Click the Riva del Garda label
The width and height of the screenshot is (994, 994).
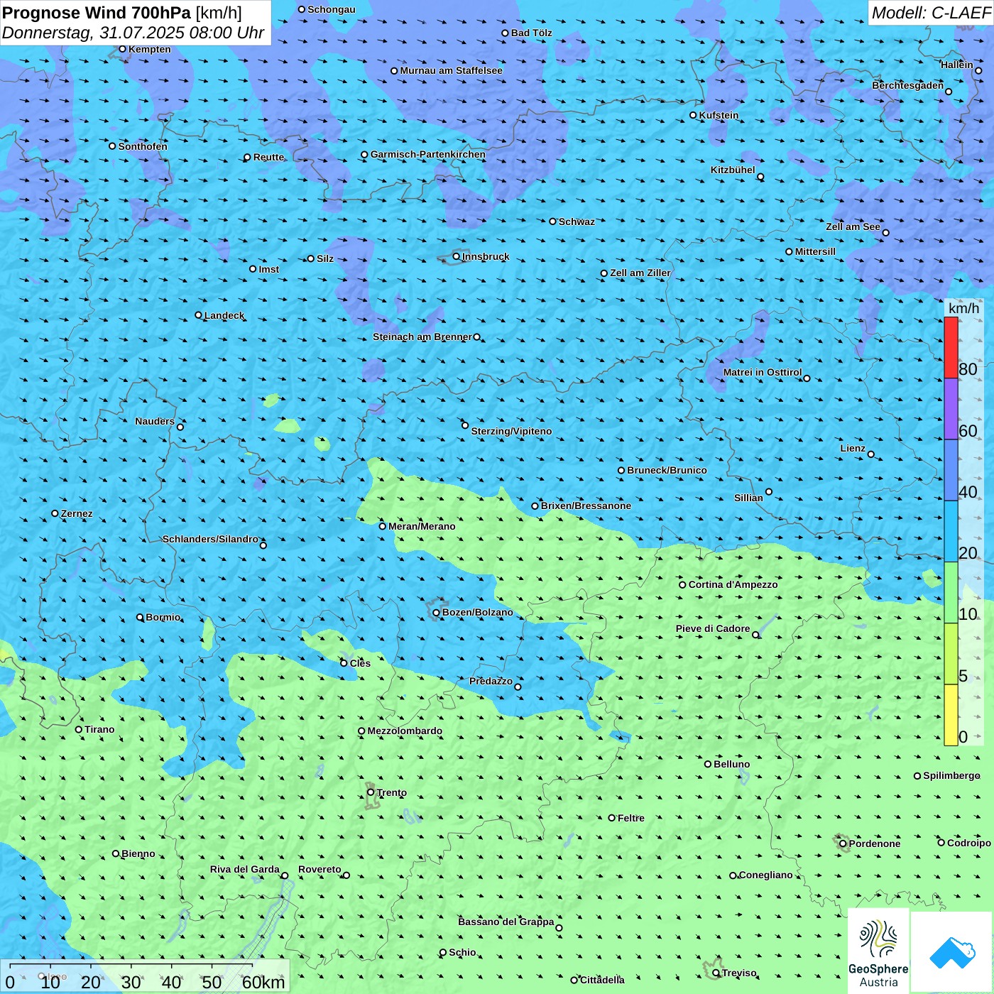(245, 869)
